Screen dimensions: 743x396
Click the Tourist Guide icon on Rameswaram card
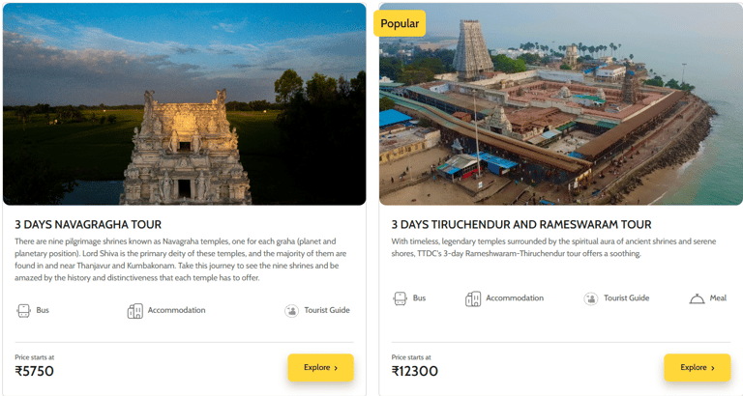tap(591, 298)
